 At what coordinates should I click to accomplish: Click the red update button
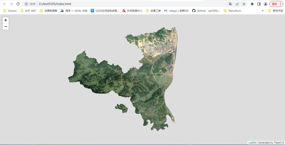coord(276,4)
